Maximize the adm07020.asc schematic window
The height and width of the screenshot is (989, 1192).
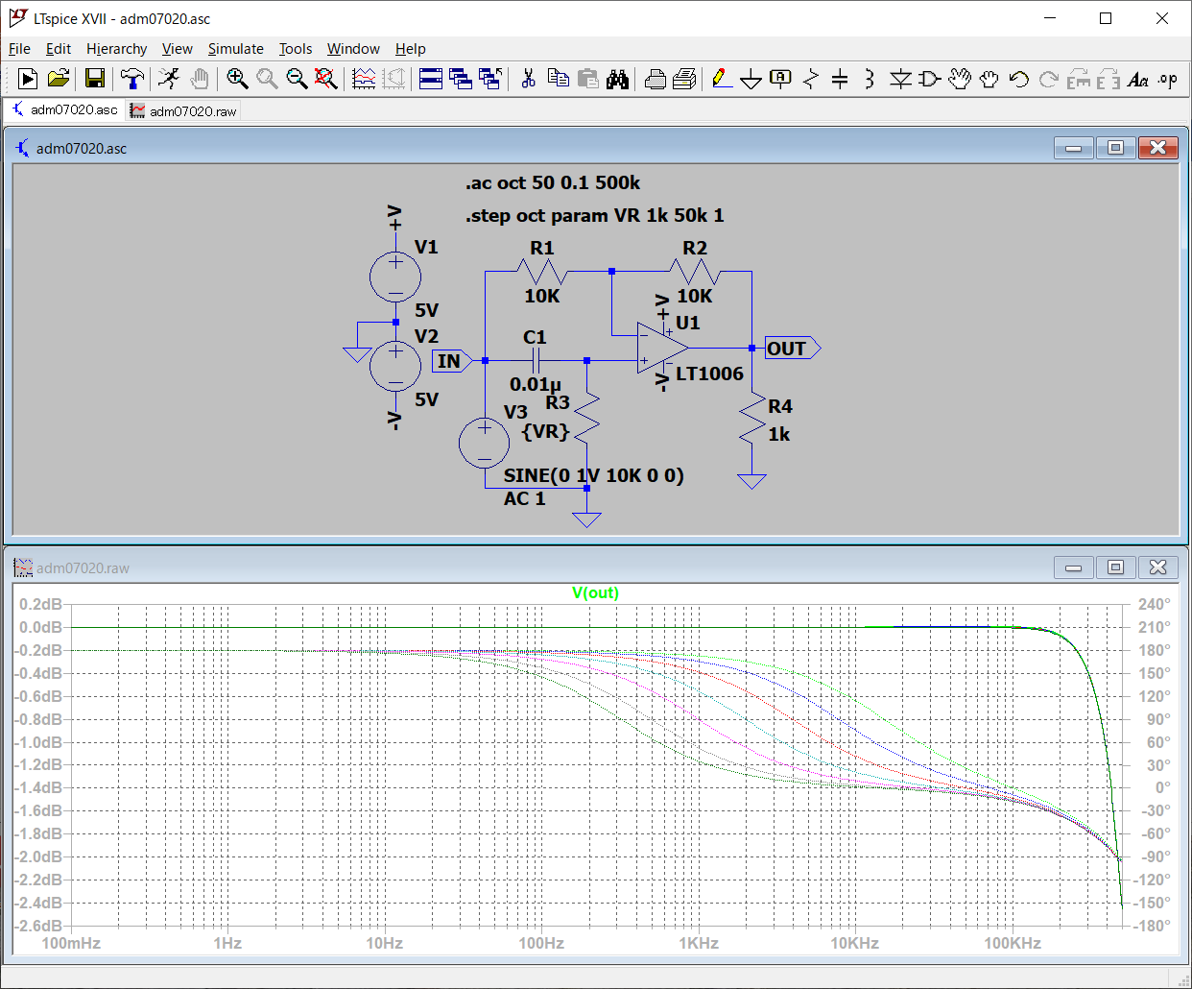[x=1115, y=148]
